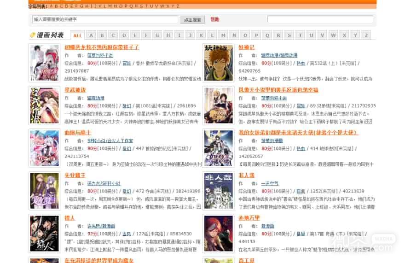Switch to the D letter tab

point(124,35)
